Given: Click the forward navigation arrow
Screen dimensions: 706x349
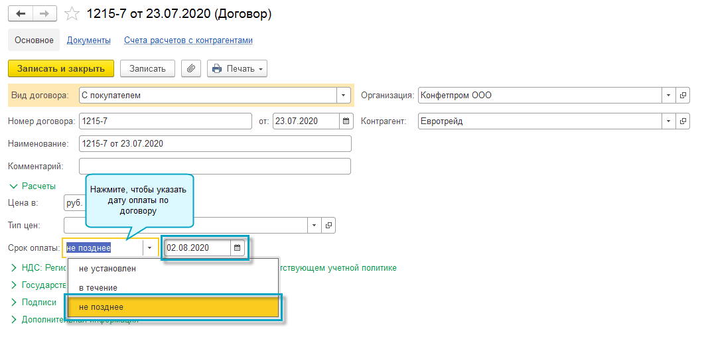Looking at the screenshot, I should [x=44, y=13].
